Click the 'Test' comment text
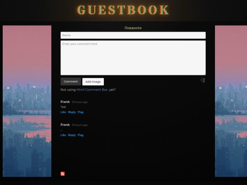247x185 pixels. 63,107
